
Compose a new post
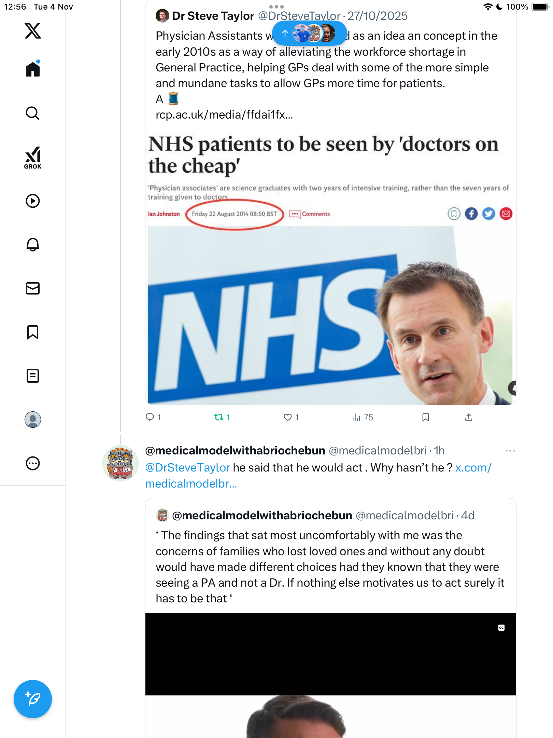(33, 699)
